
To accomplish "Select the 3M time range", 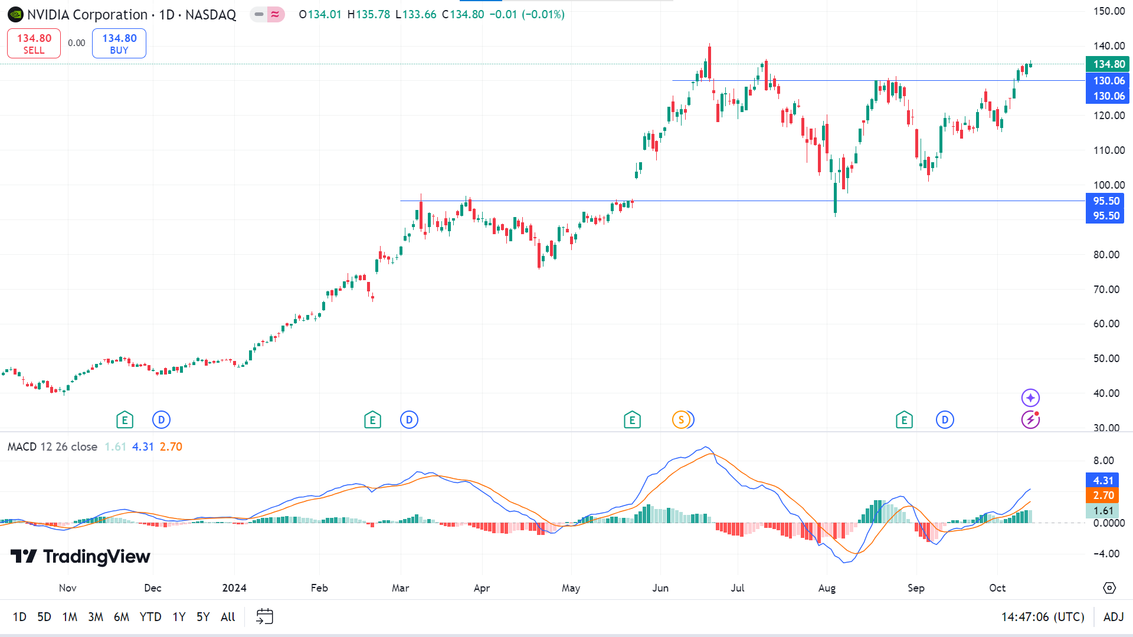I will coord(96,617).
